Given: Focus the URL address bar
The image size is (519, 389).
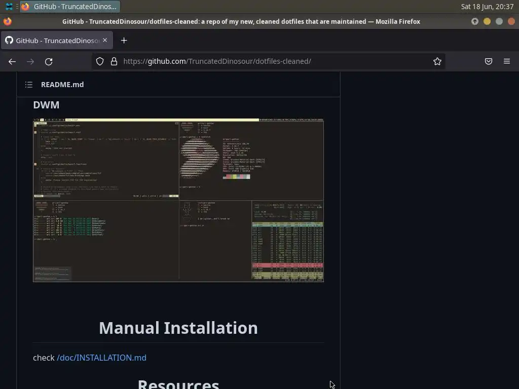Looking at the screenshot, I should (x=268, y=61).
